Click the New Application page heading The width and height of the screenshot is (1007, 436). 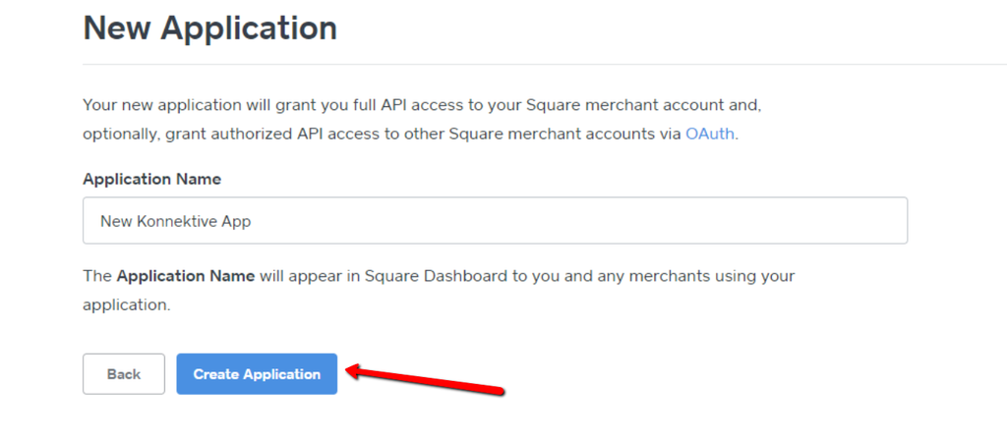[209, 27]
